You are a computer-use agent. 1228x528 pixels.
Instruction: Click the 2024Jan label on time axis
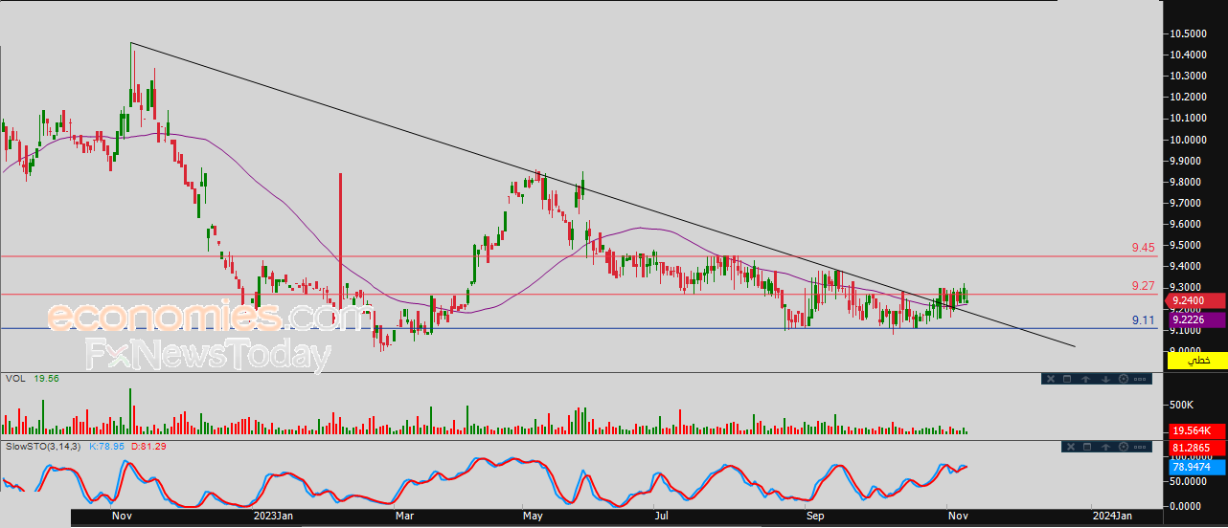tap(1115, 517)
